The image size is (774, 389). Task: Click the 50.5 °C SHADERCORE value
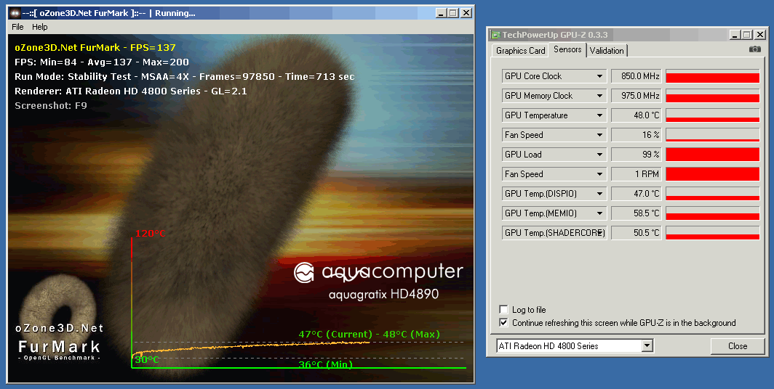coord(637,233)
